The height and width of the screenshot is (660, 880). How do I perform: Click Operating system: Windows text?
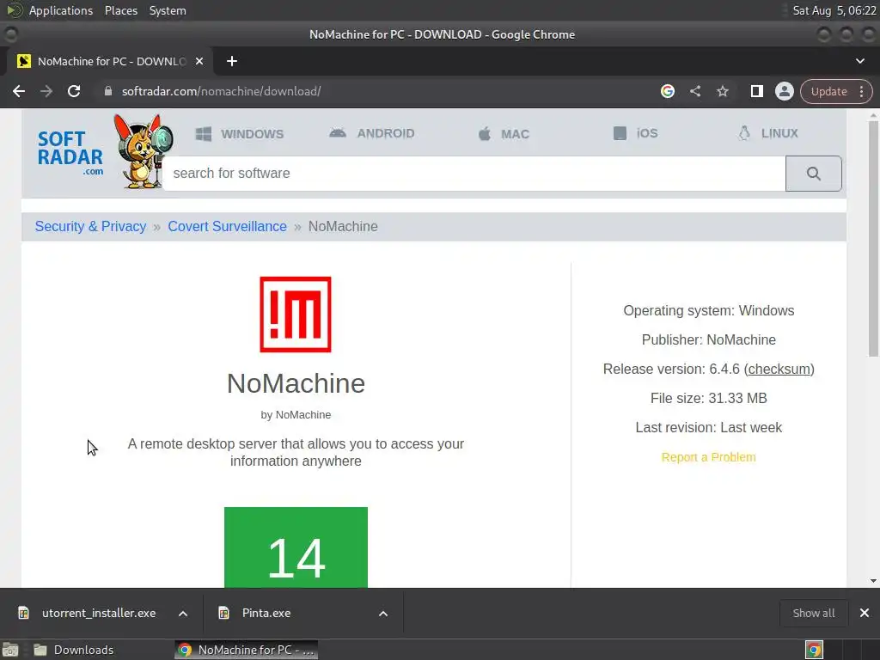[708, 311]
